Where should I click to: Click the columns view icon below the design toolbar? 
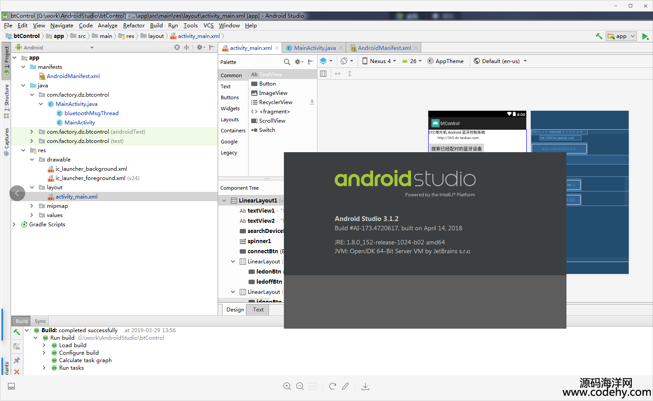323,74
